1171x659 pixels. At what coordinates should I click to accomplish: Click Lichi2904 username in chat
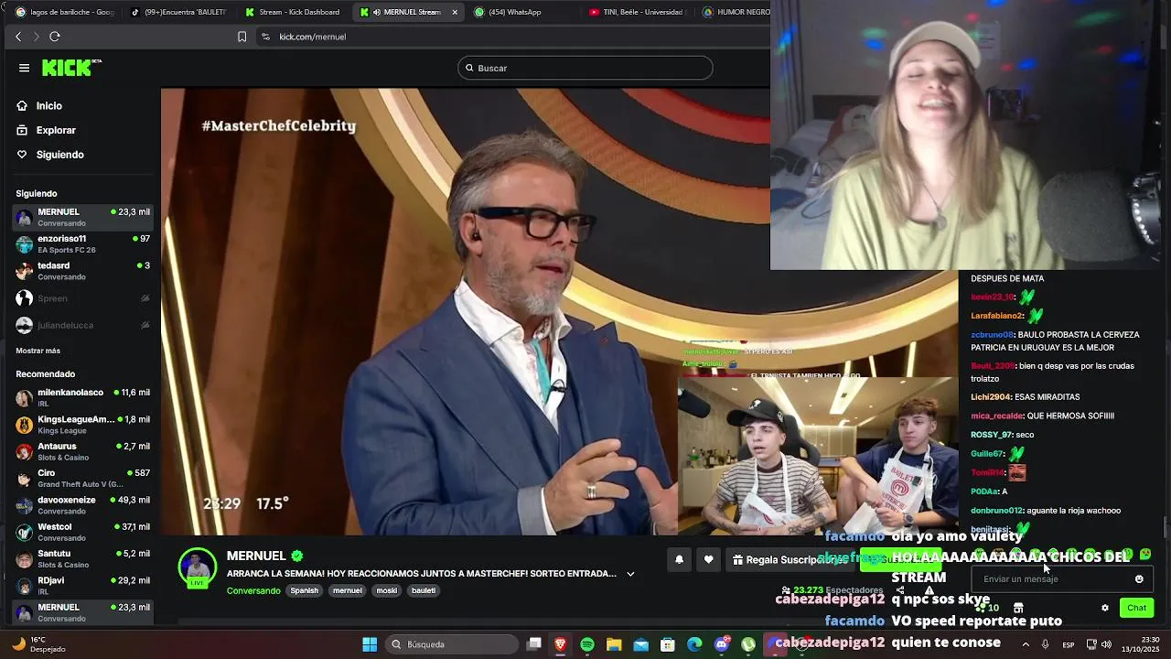click(991, 397)
